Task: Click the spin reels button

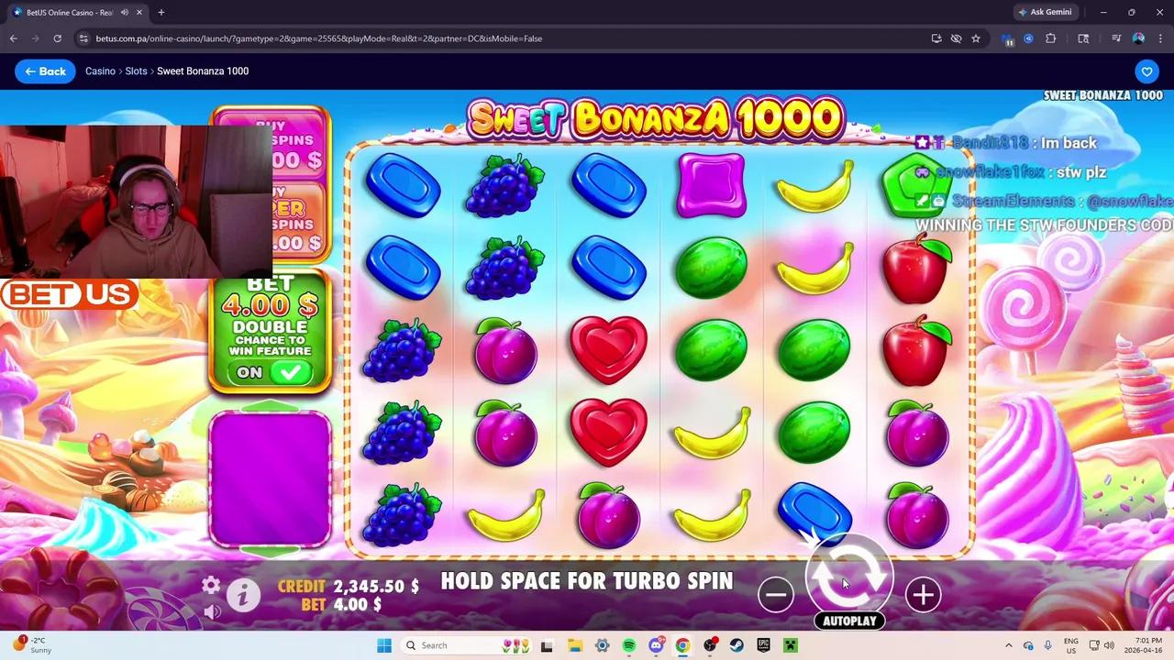Action: [849, 576]
